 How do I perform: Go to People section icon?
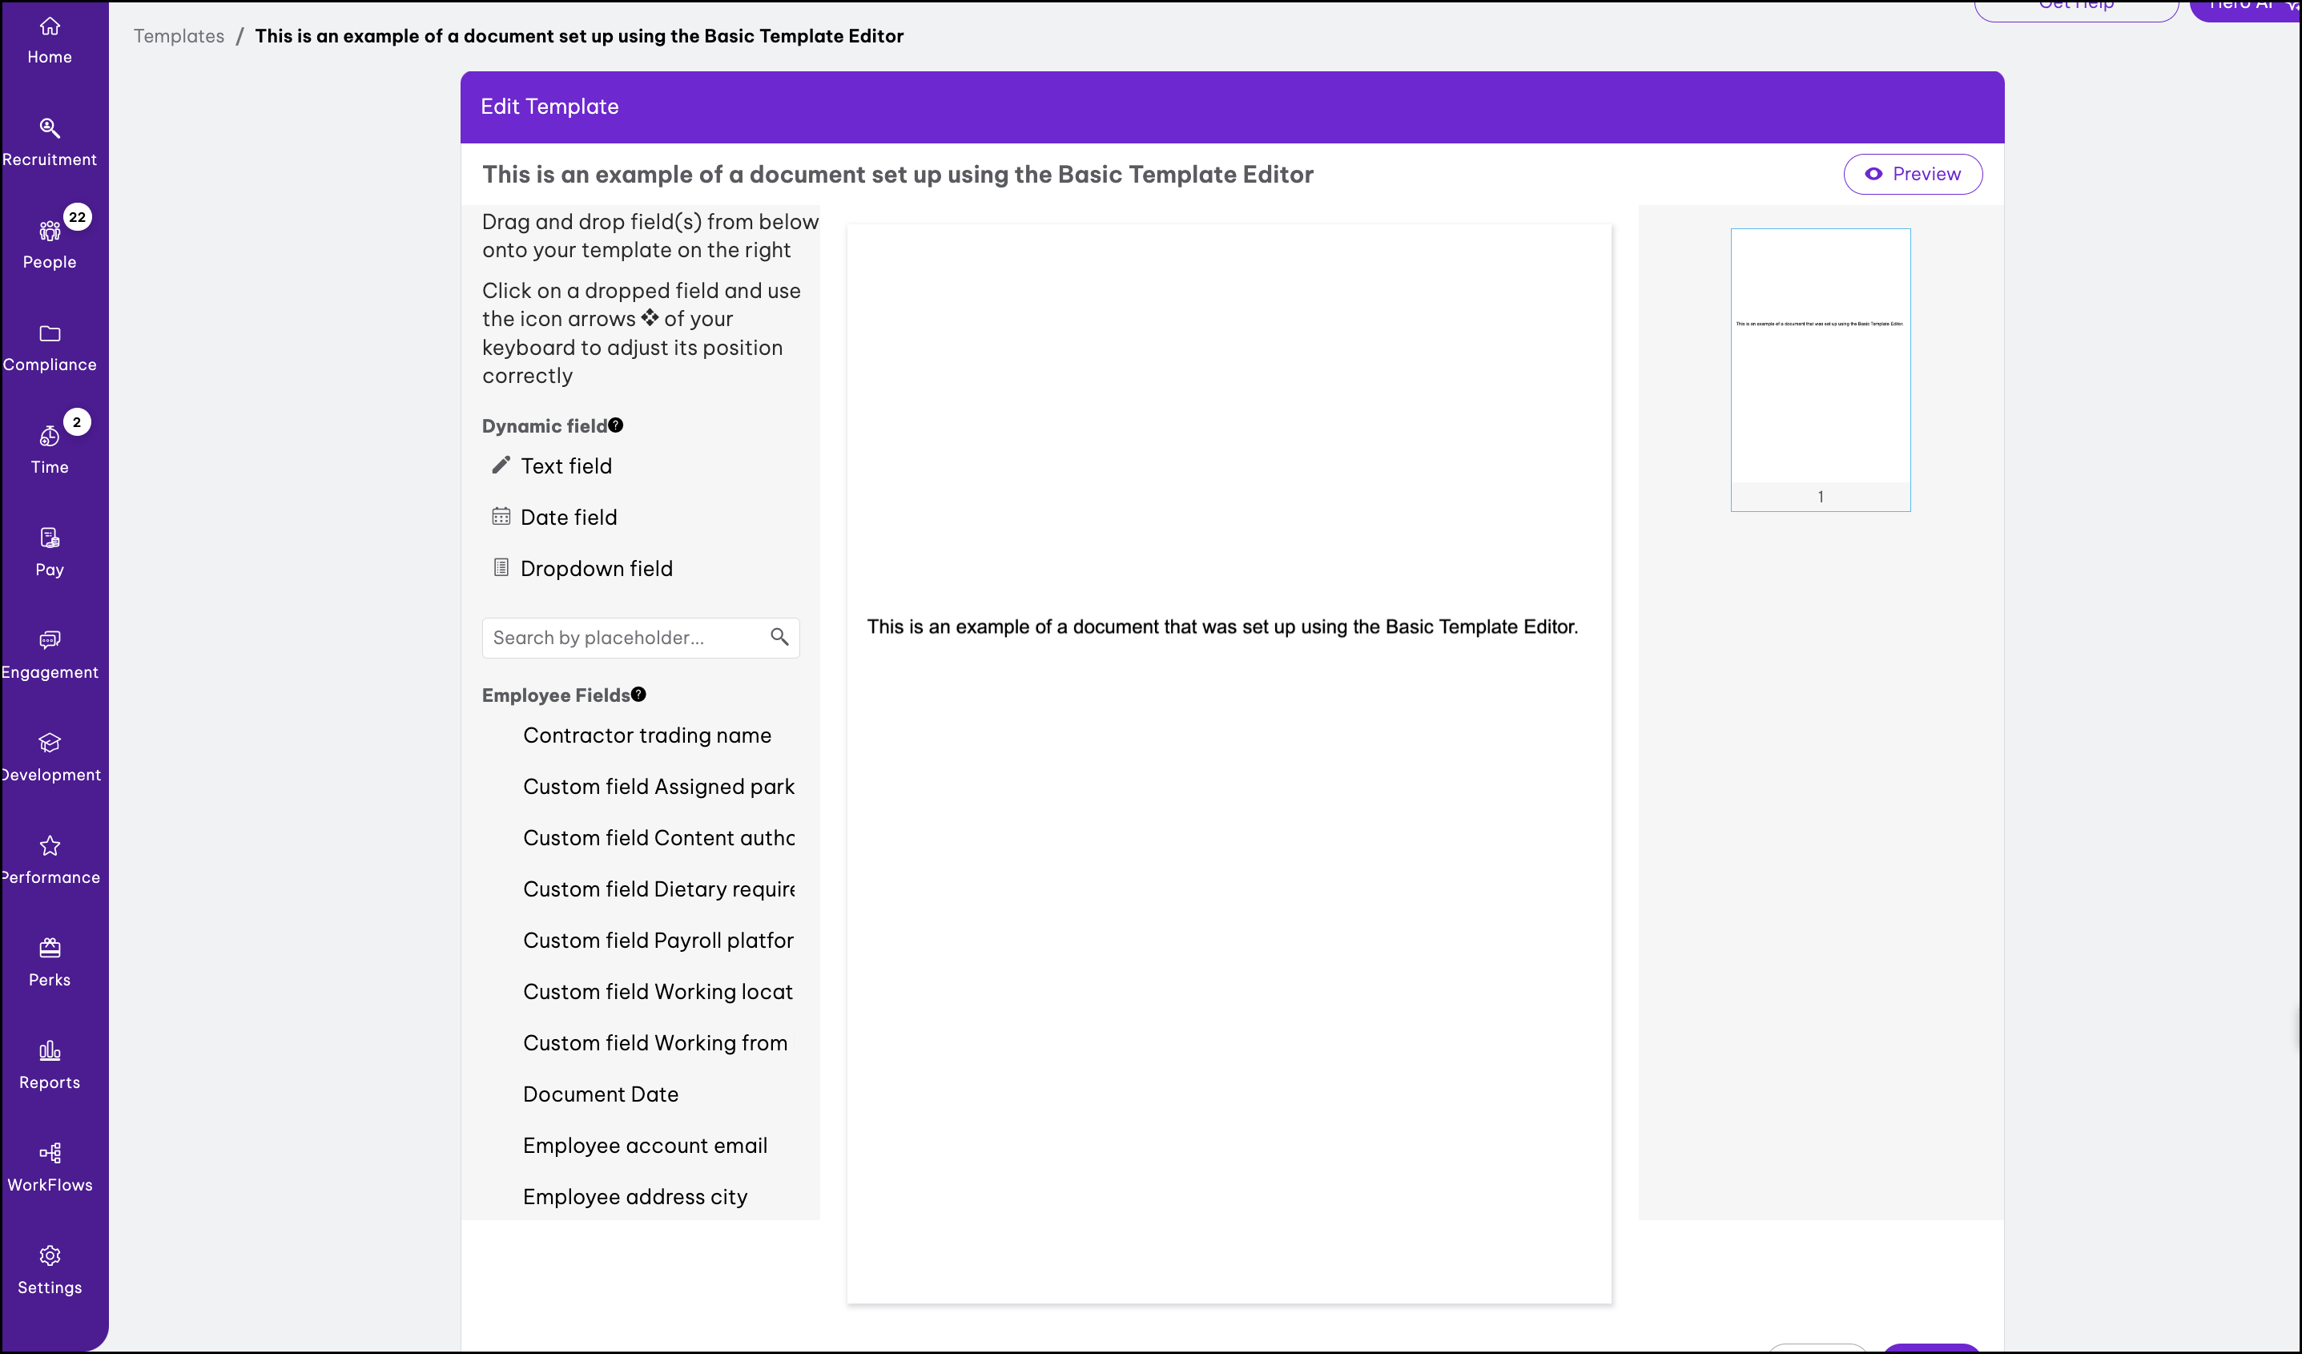(x=50, y=232)
